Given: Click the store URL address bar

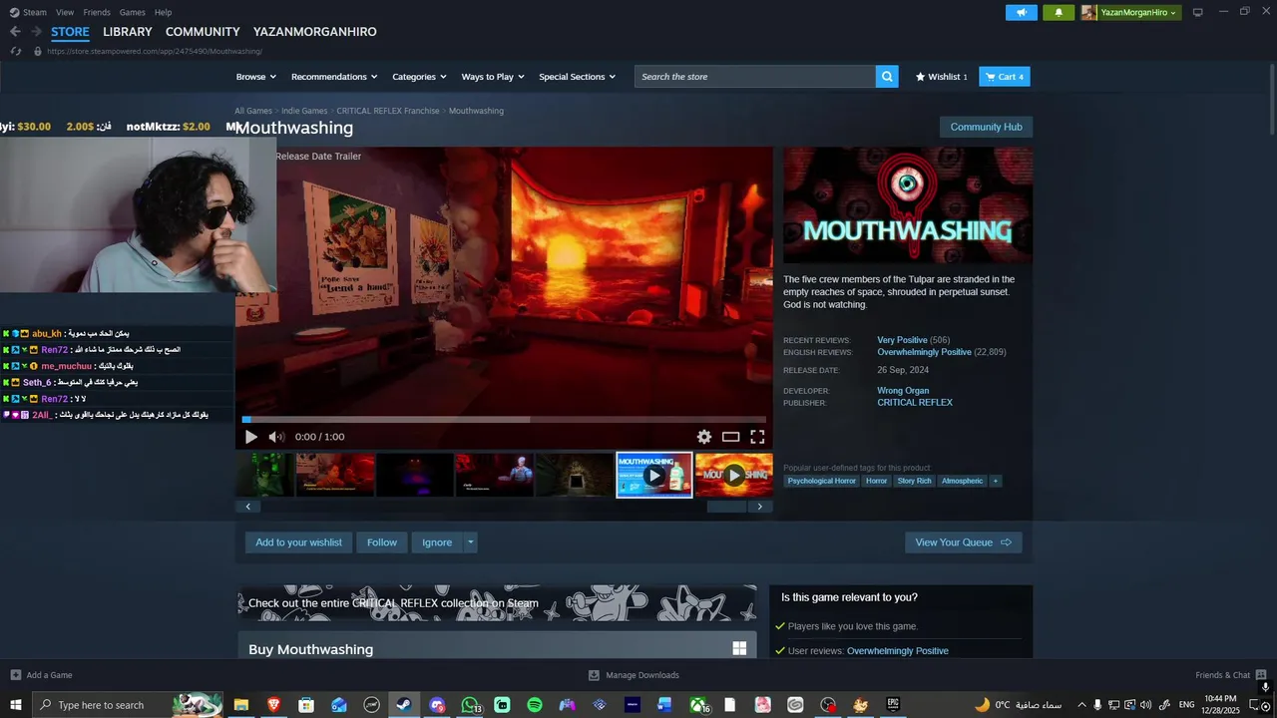Looking at the screenshot, I should click(155, 51).
